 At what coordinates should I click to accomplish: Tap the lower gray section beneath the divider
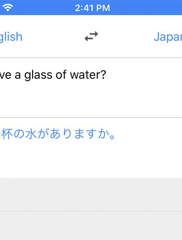tap(91, 226)
